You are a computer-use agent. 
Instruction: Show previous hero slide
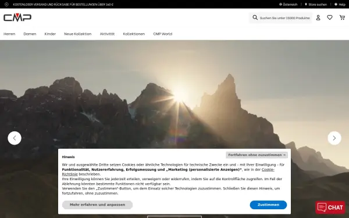(x=15, y=138)
